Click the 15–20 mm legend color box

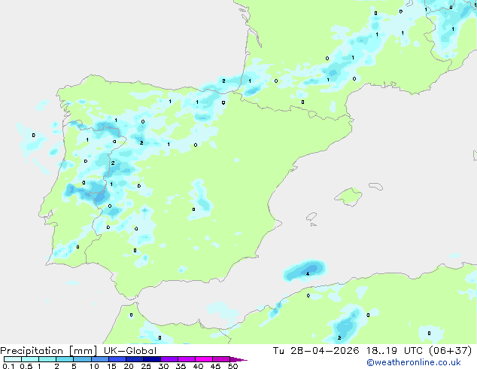tap(117, 359)
